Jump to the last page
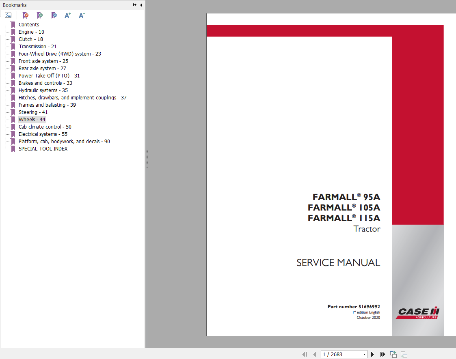The width and height of the screenshot is (456, 359). 383,355
